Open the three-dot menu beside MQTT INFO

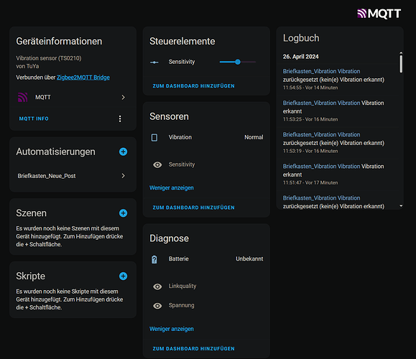(120, 118)
